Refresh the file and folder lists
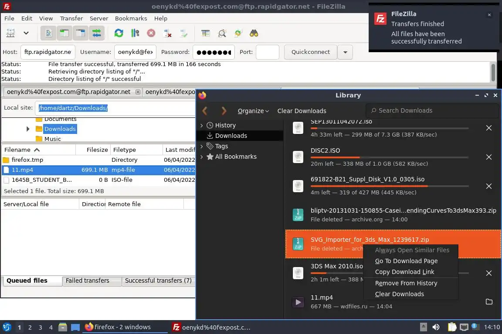Screen dimensions: 502x334 pyautogui.click(x=119, y=33)
